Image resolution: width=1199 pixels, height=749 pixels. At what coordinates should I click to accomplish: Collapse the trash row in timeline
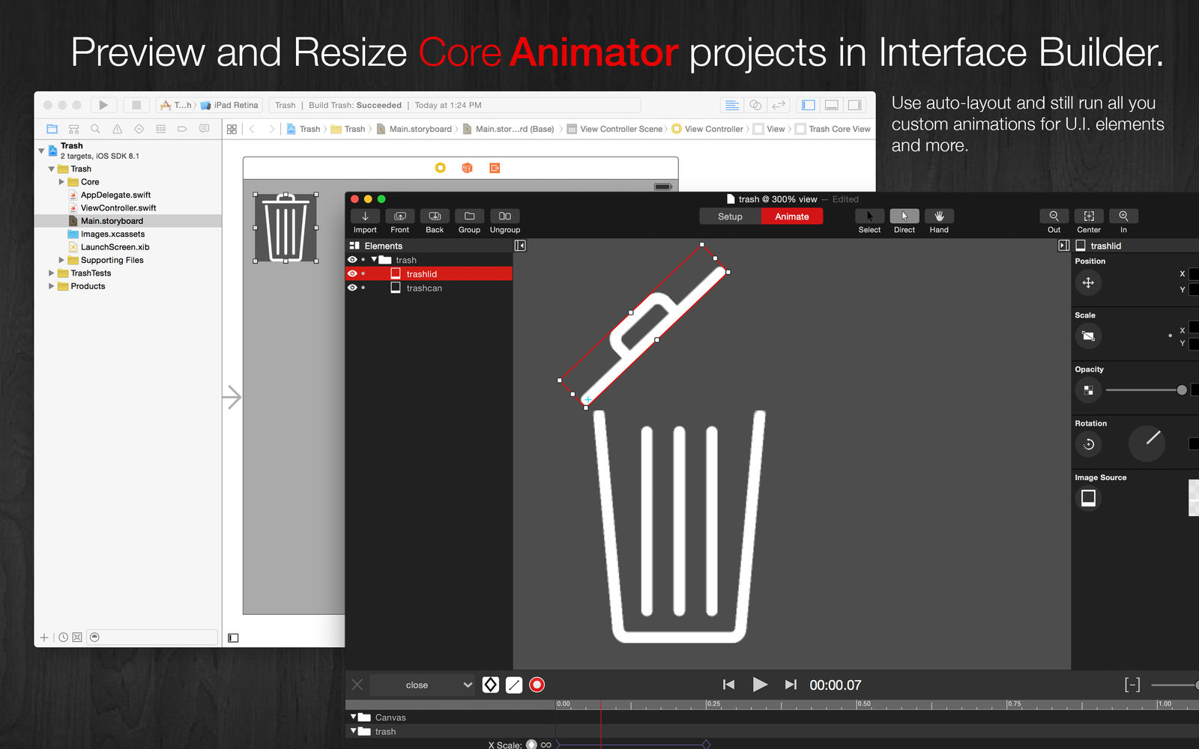point(353,731)
